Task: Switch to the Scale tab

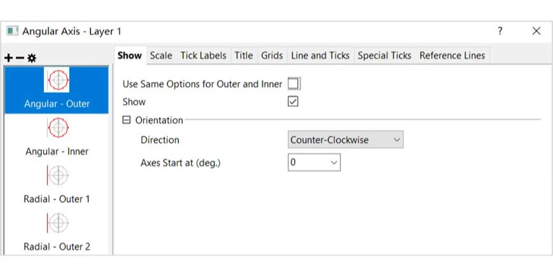Action: coord(161,56)
